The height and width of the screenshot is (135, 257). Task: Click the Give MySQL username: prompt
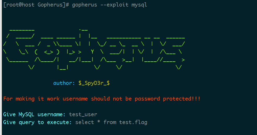34,114
